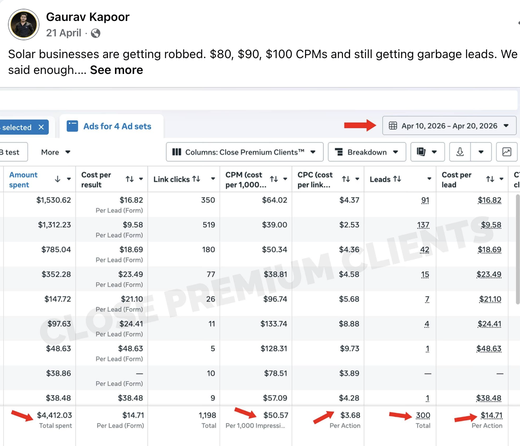Open Amount spent column options caret
The height and width of the screenshot is (446, 520).
tap(69, 179)
